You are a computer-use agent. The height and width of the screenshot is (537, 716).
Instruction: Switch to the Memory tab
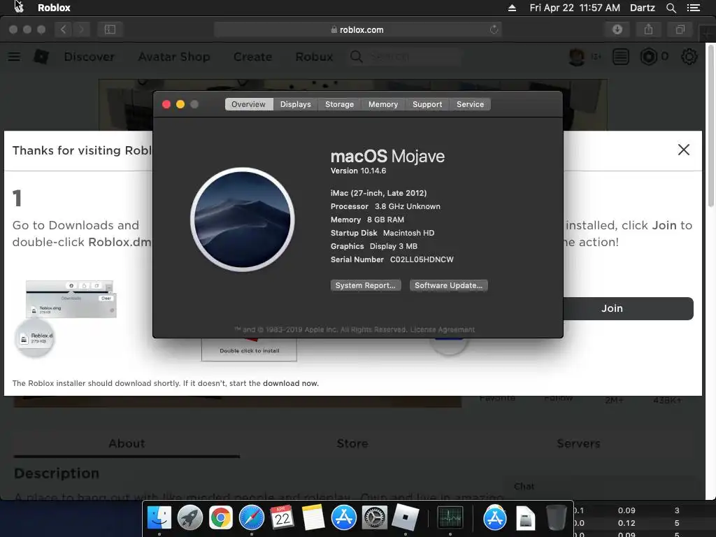pyautogui.click(x=383, y=104)
